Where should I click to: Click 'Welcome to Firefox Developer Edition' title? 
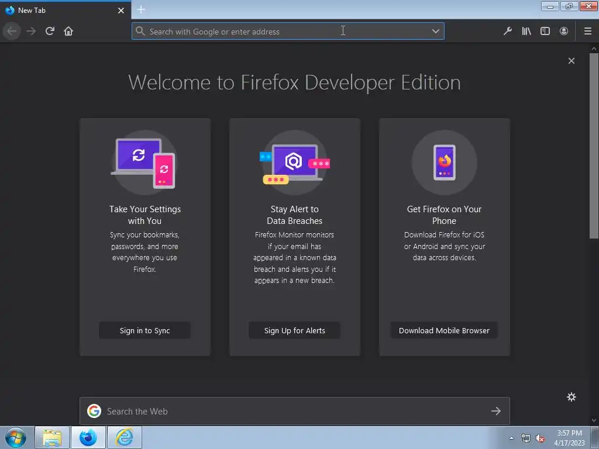coord(295,82)
